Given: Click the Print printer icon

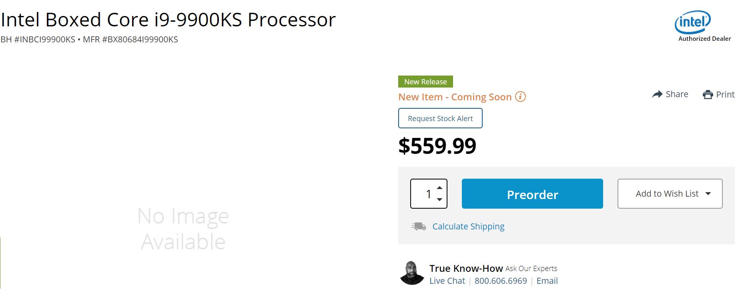Looking at the screenshot, I should coord(708,95).
